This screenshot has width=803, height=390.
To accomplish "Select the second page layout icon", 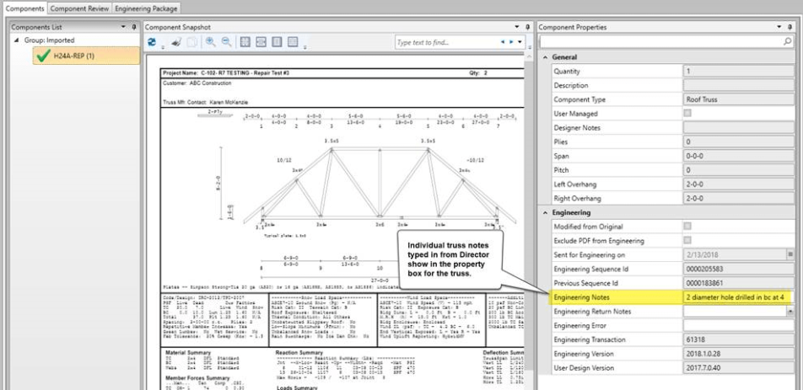I will (261, 42).
